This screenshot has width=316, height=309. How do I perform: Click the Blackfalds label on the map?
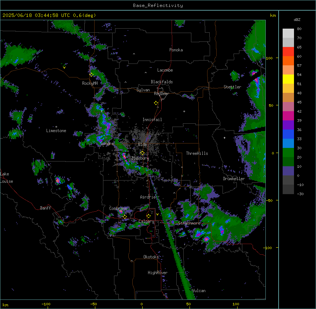[162, 82]
